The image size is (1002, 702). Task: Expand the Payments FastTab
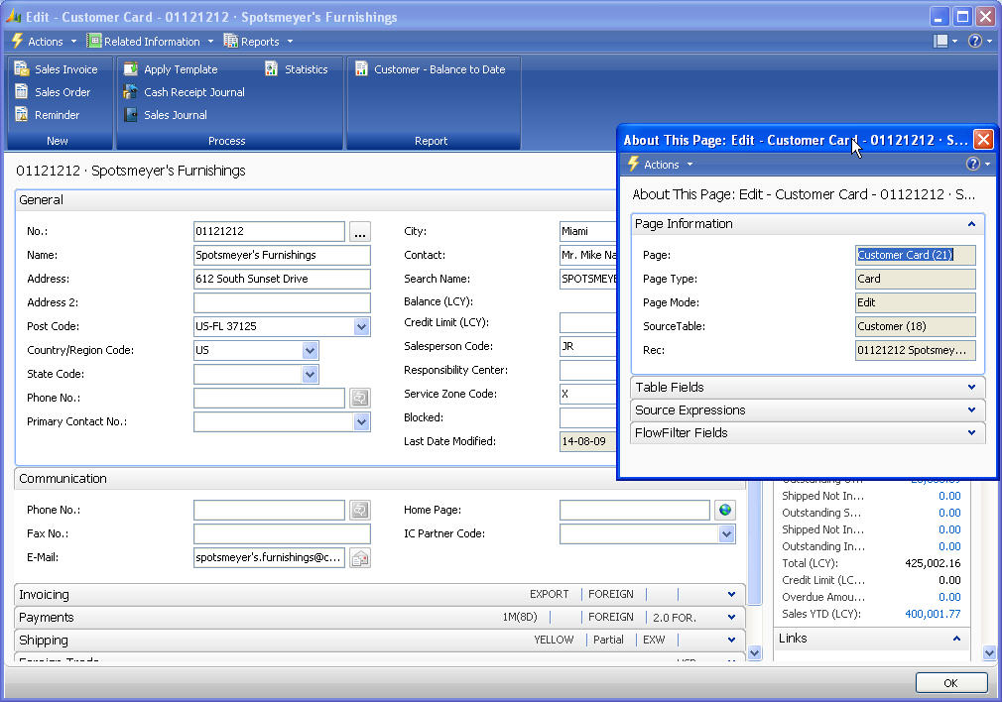click(x=731, y=617)
